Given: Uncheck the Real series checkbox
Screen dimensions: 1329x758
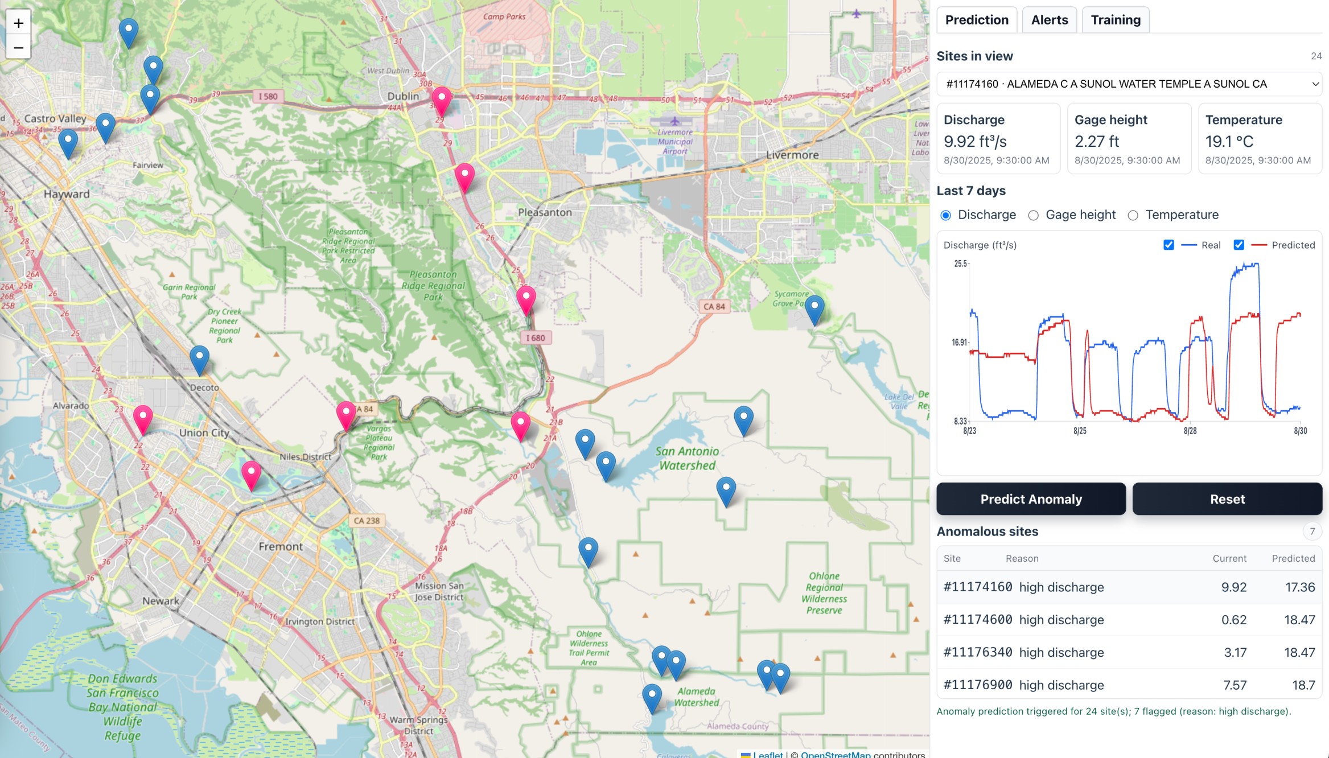Looking at the screenshot, I should pyautogui.click(x=1168, y=245).
